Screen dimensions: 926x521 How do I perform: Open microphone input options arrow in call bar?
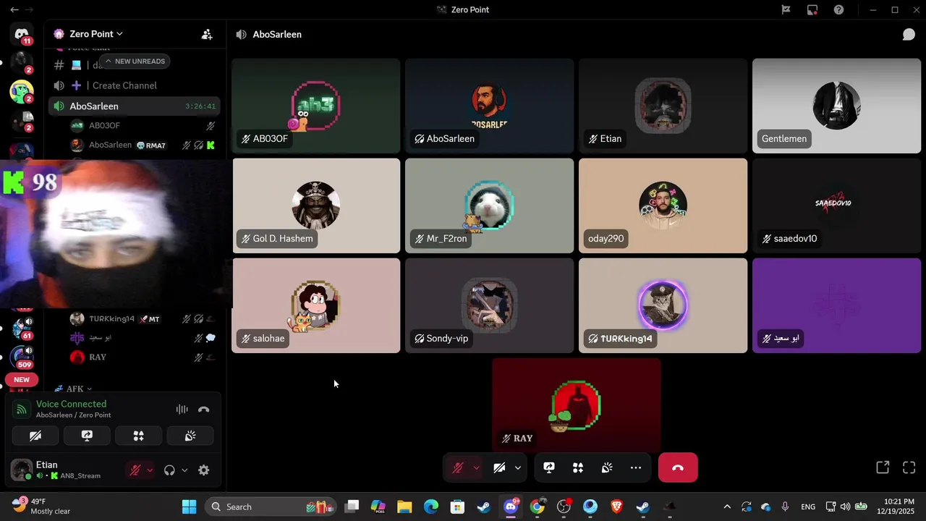coord(476,468)
